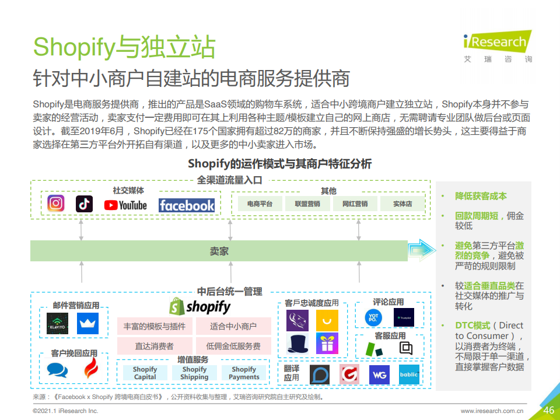Viewport: 560px width, 420px height.
Task: Select the 电商平台 box
Action: pos(260,204)
